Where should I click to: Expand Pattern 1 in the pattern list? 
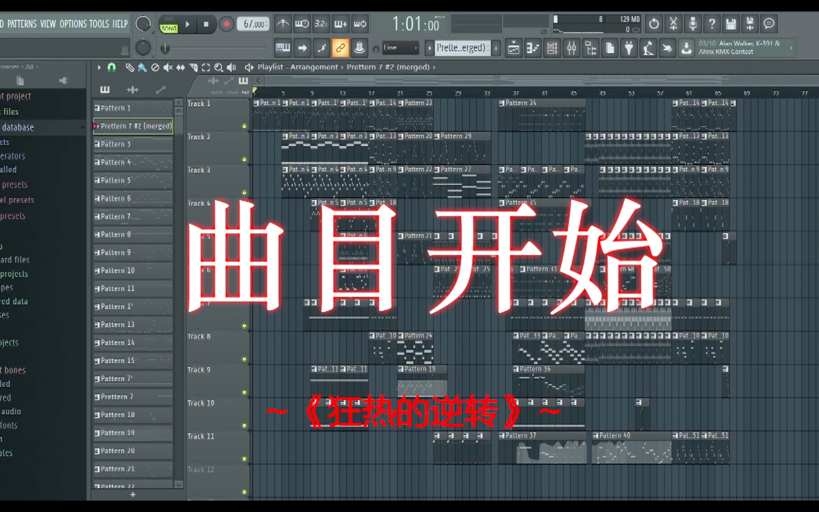pyautogui.click(x=96, y=107)
